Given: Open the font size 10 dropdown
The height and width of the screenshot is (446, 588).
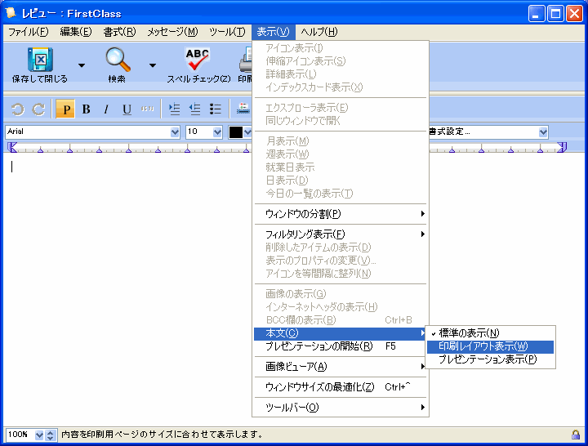Looking at the screenshot, I should (217, 132).
